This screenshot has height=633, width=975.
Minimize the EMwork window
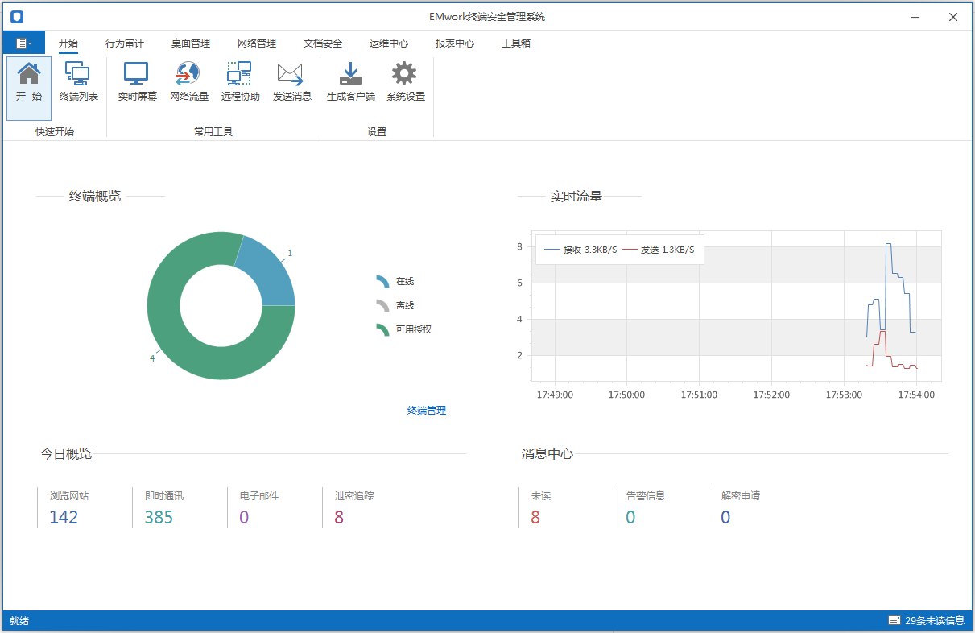pyautogui.click(x=915, y=16)
